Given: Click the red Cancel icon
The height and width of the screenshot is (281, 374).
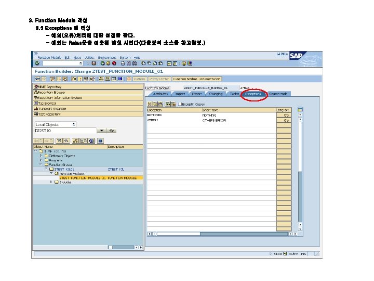Looking at the screenshot, I should pyautogui.click(x=114, y=63).
